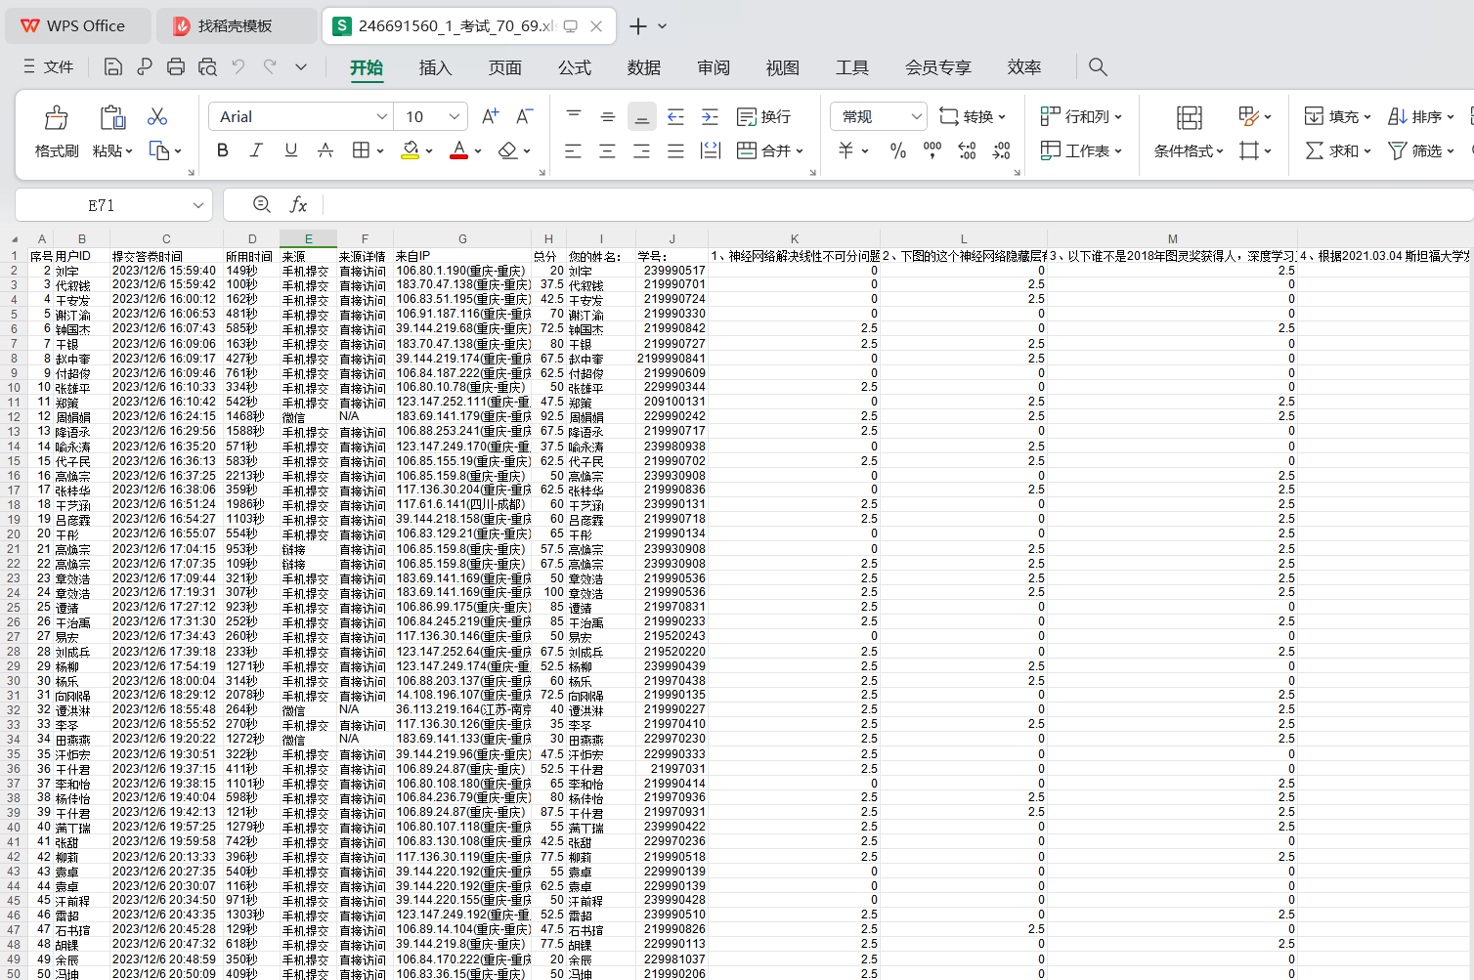Toggle italic formatting
This screenshot has width=1474, height=980.
[256, 150]
